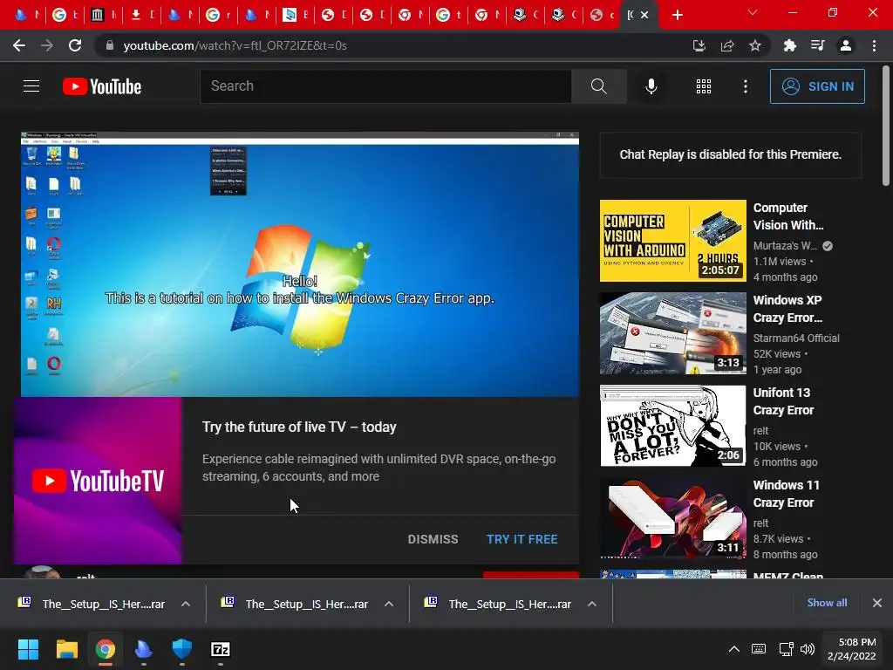893x670 pixels.
Task: View site info via the padlock icon
Action: (109, 45)
